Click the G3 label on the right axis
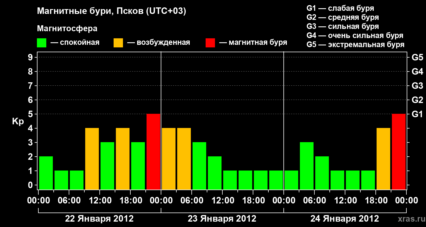This screenshot has height=227, width=426. 417,86
